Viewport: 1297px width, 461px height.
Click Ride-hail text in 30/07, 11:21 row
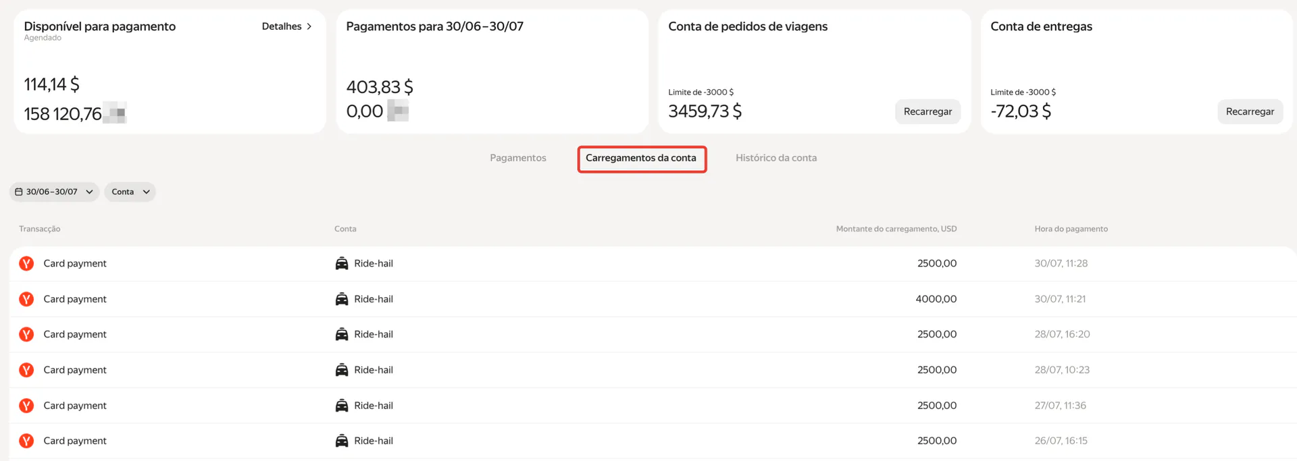pos(374,299)
